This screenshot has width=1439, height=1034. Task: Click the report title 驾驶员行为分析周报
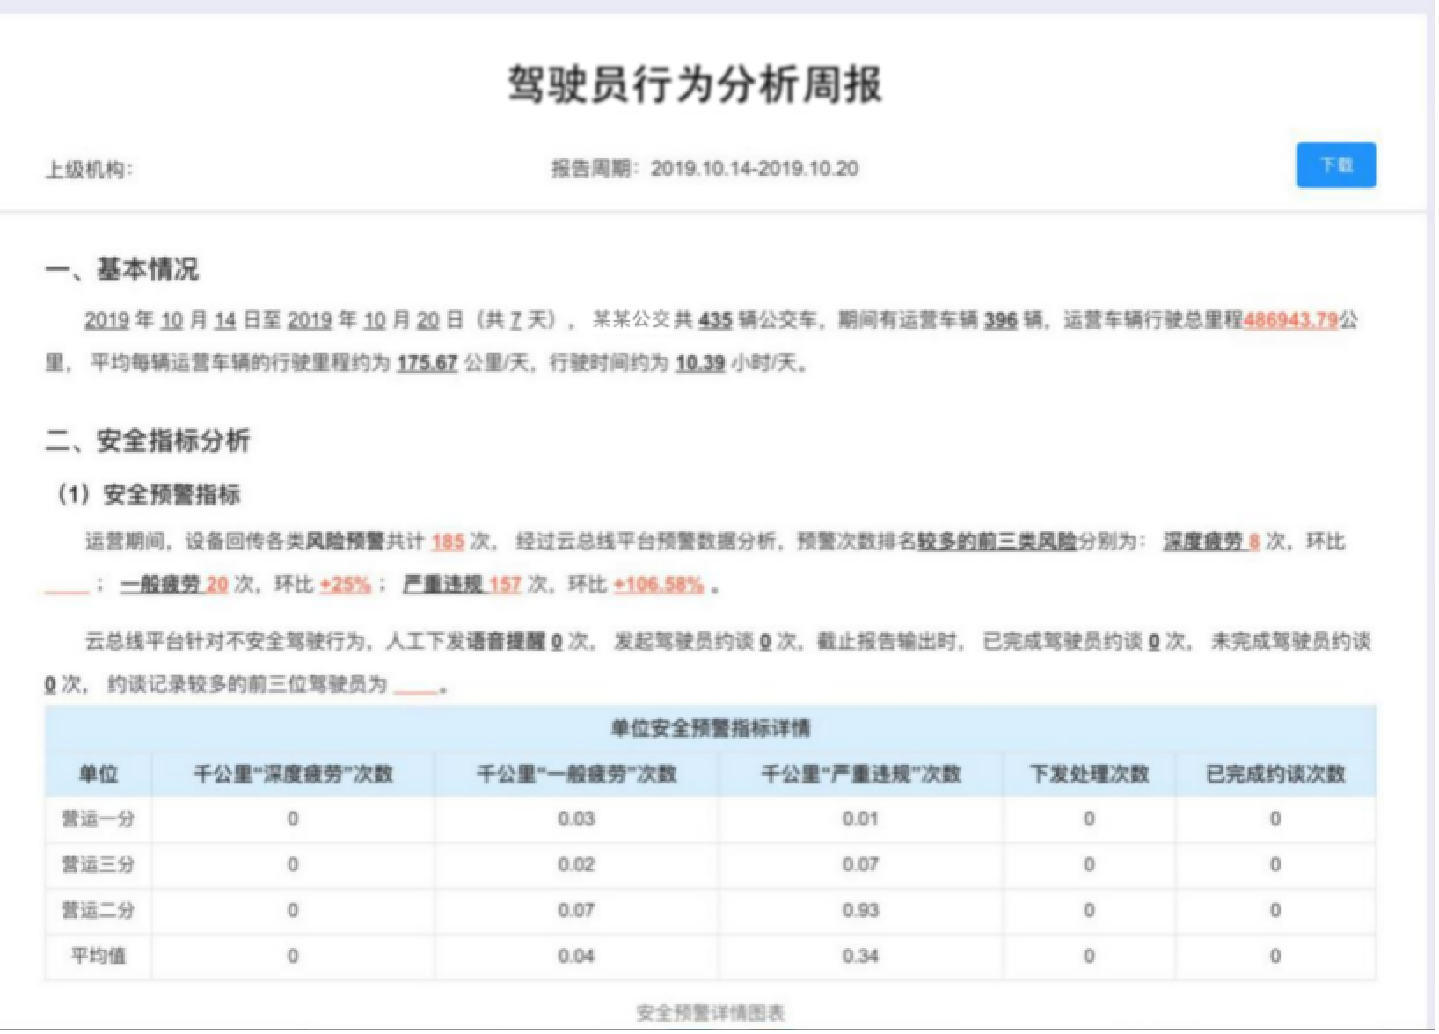point(694,84)
